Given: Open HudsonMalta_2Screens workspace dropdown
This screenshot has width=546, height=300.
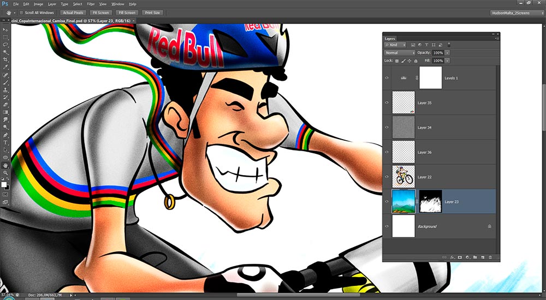Looking at the screenshot, I should (518, 13).
